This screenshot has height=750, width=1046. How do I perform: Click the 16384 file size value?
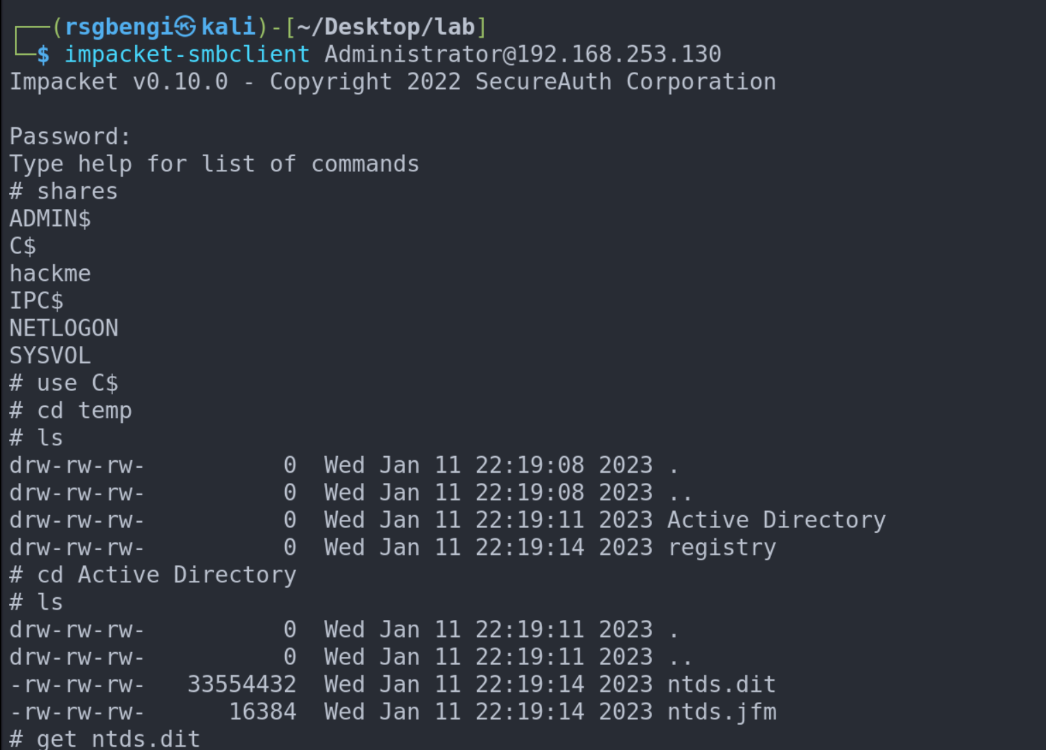tap(262, 712)
